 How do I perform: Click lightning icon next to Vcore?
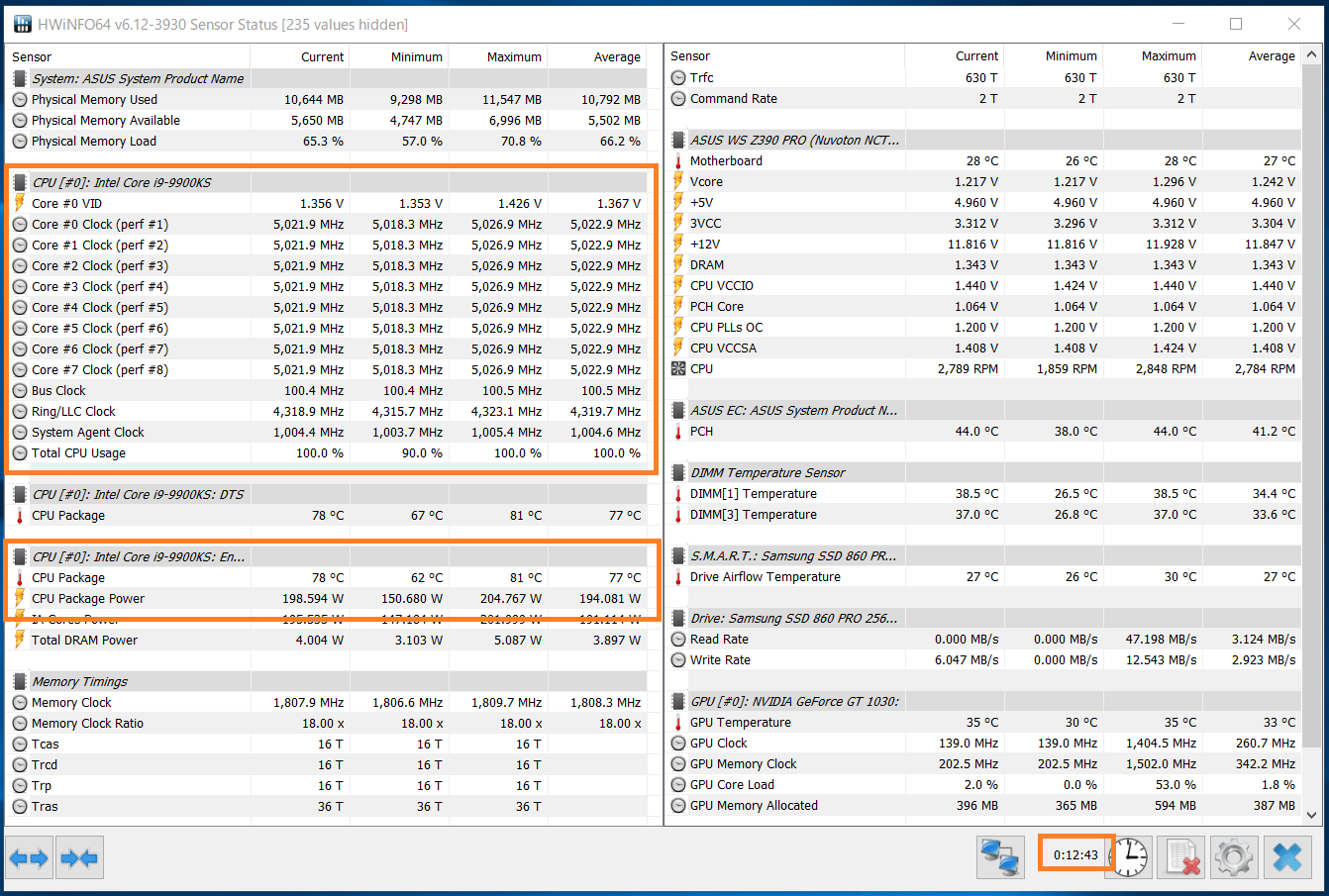(x=678, y=181)
